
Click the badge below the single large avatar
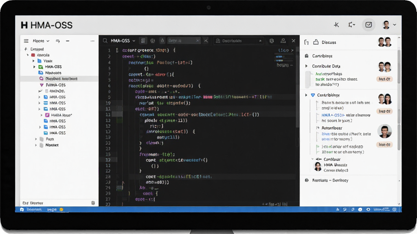pyautogui.click(x=384, y=145)
